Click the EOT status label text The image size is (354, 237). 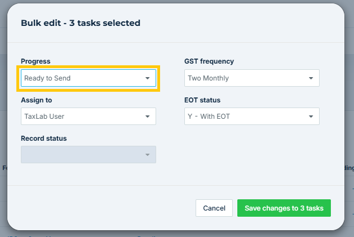click(x=202, y=100)
